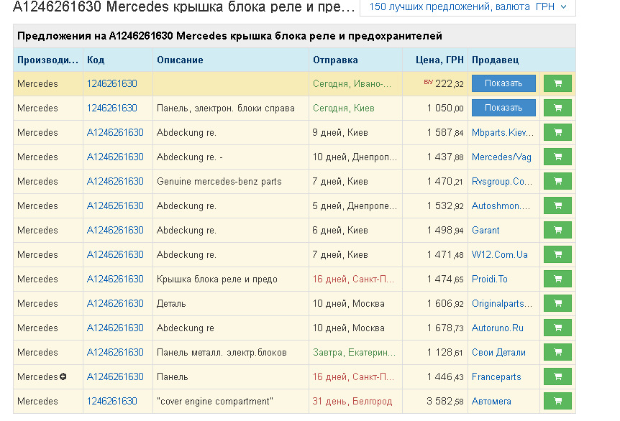This screenshot has height=421, width=620.
Task: Sort by the Производитель column header
Action: tap(48, 60)
